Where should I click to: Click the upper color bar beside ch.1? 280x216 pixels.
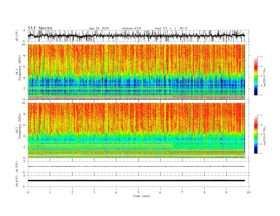tap(256, 76)
